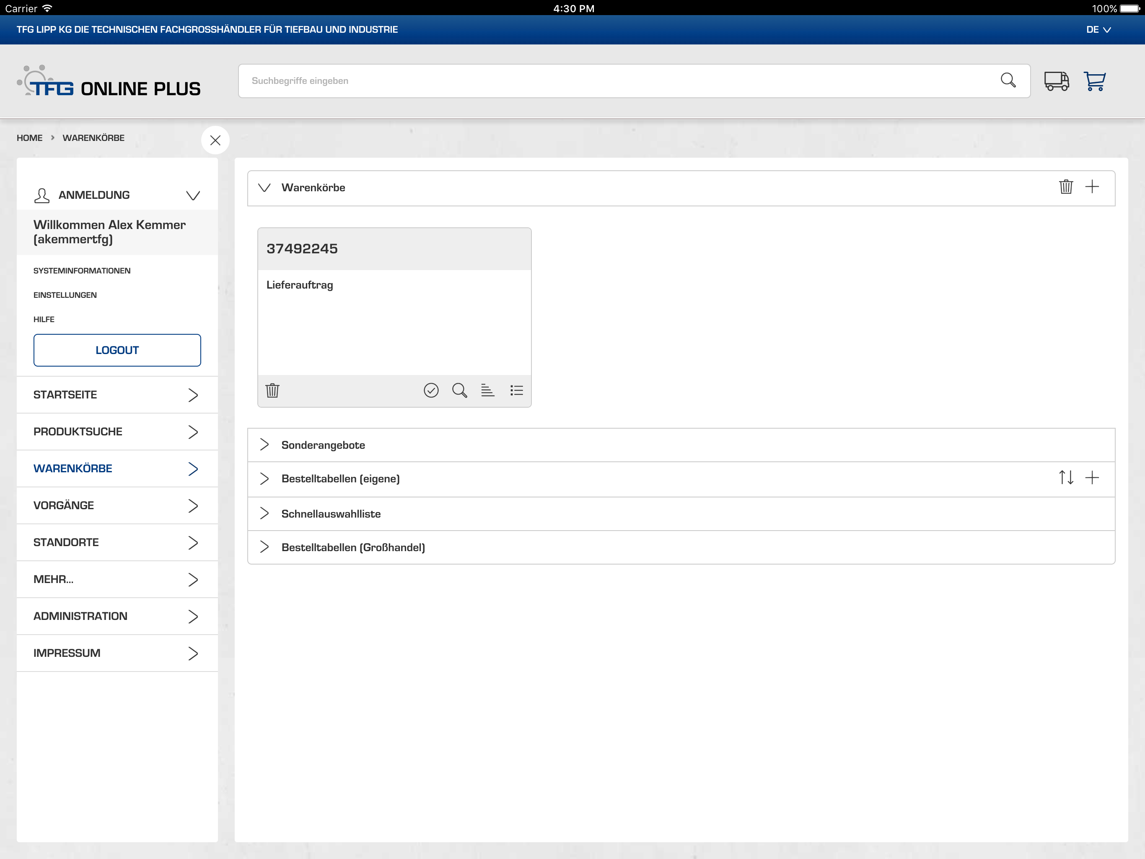1145x859 pixels.
Task: Click the delivery truck icon in header
Action: pyautogui.click(x=1056, y=81)
